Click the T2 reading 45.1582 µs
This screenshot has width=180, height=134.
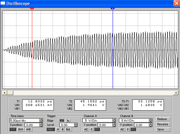pyautogui.click(x=92, y=101)
